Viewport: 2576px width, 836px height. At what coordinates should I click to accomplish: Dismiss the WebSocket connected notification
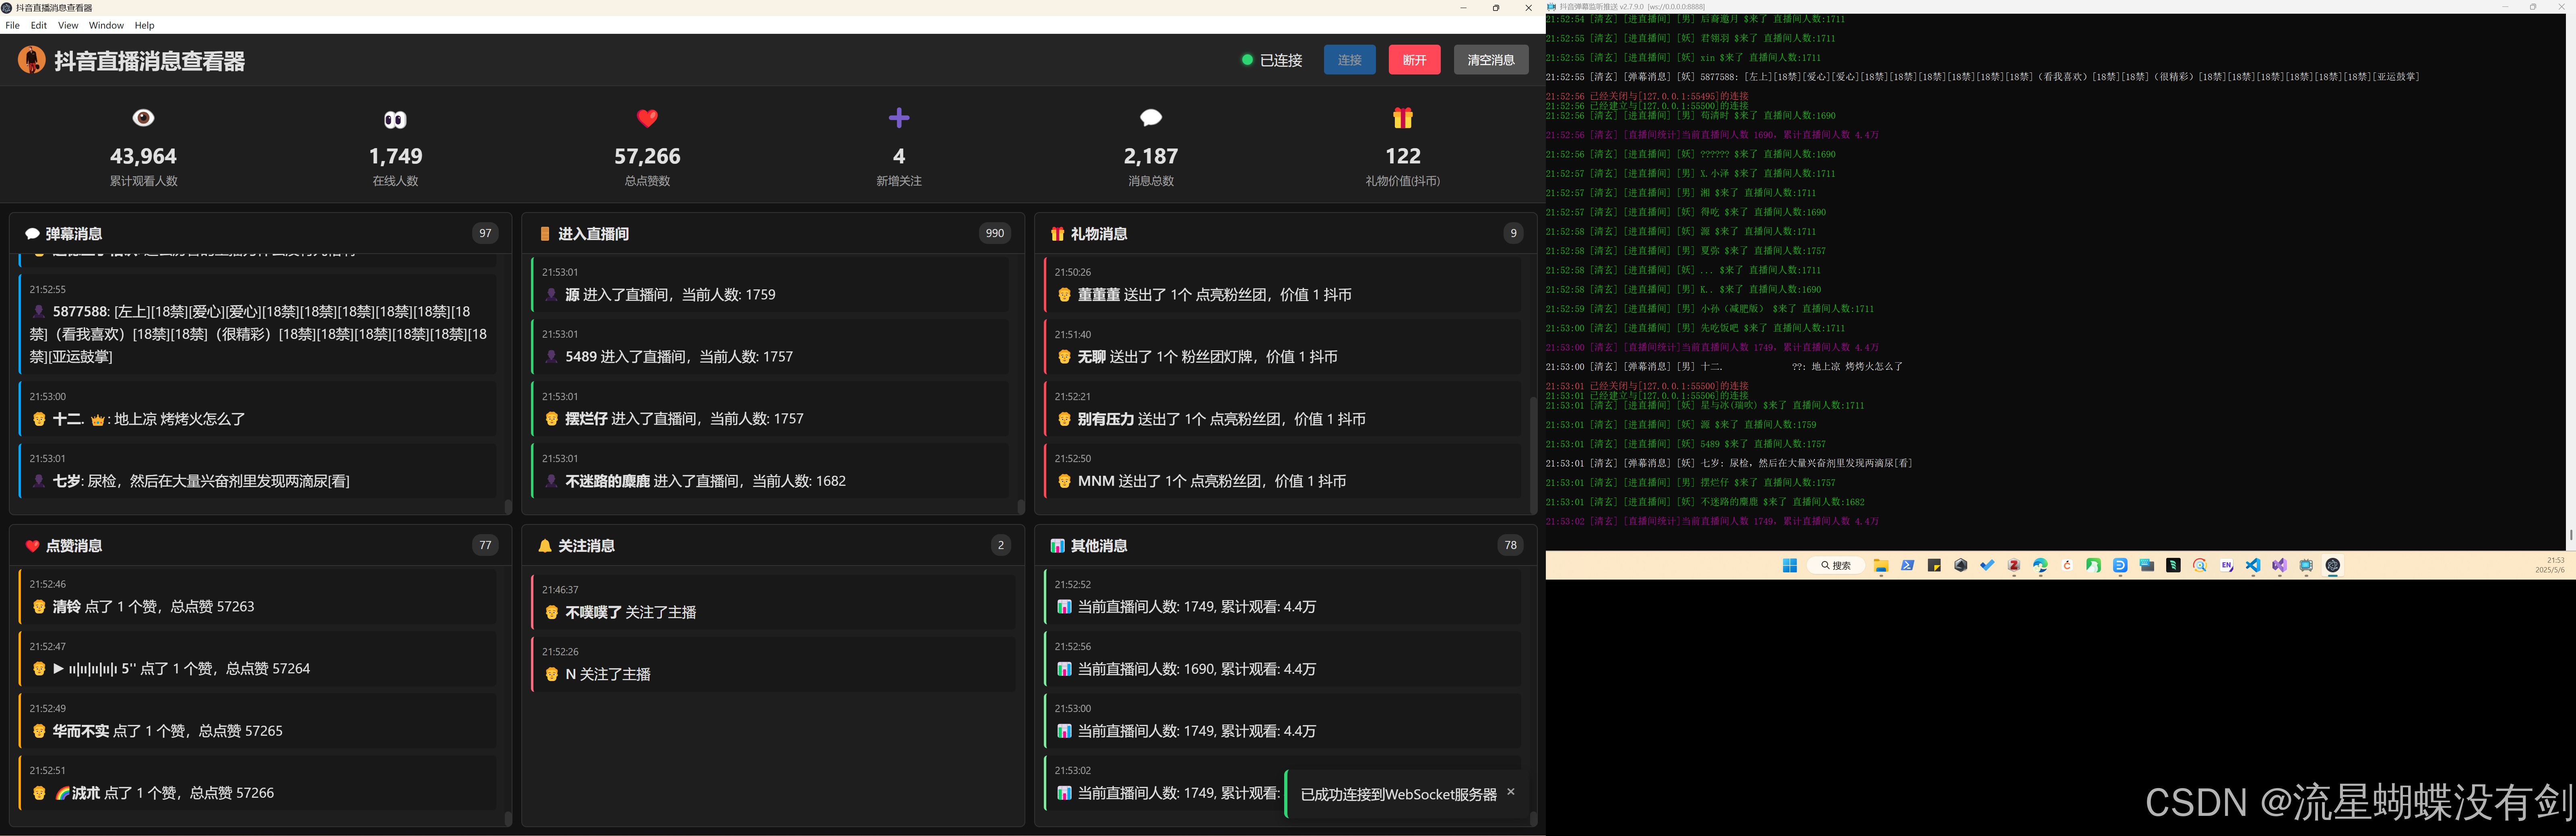click(x=1510, y=792)
